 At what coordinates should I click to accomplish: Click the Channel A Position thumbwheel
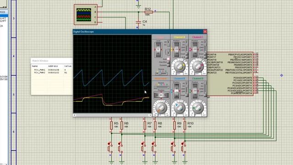point(176,49)
